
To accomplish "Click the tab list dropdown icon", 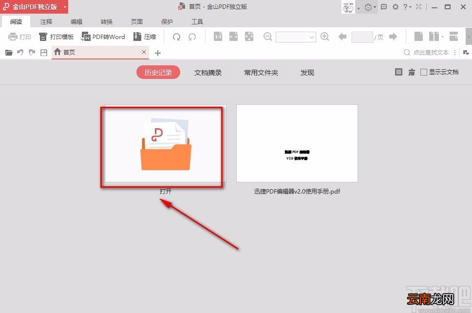I will (466, 53).
